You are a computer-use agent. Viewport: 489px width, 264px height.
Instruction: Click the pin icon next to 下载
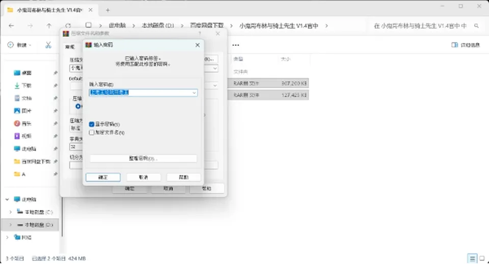(56, 86)
